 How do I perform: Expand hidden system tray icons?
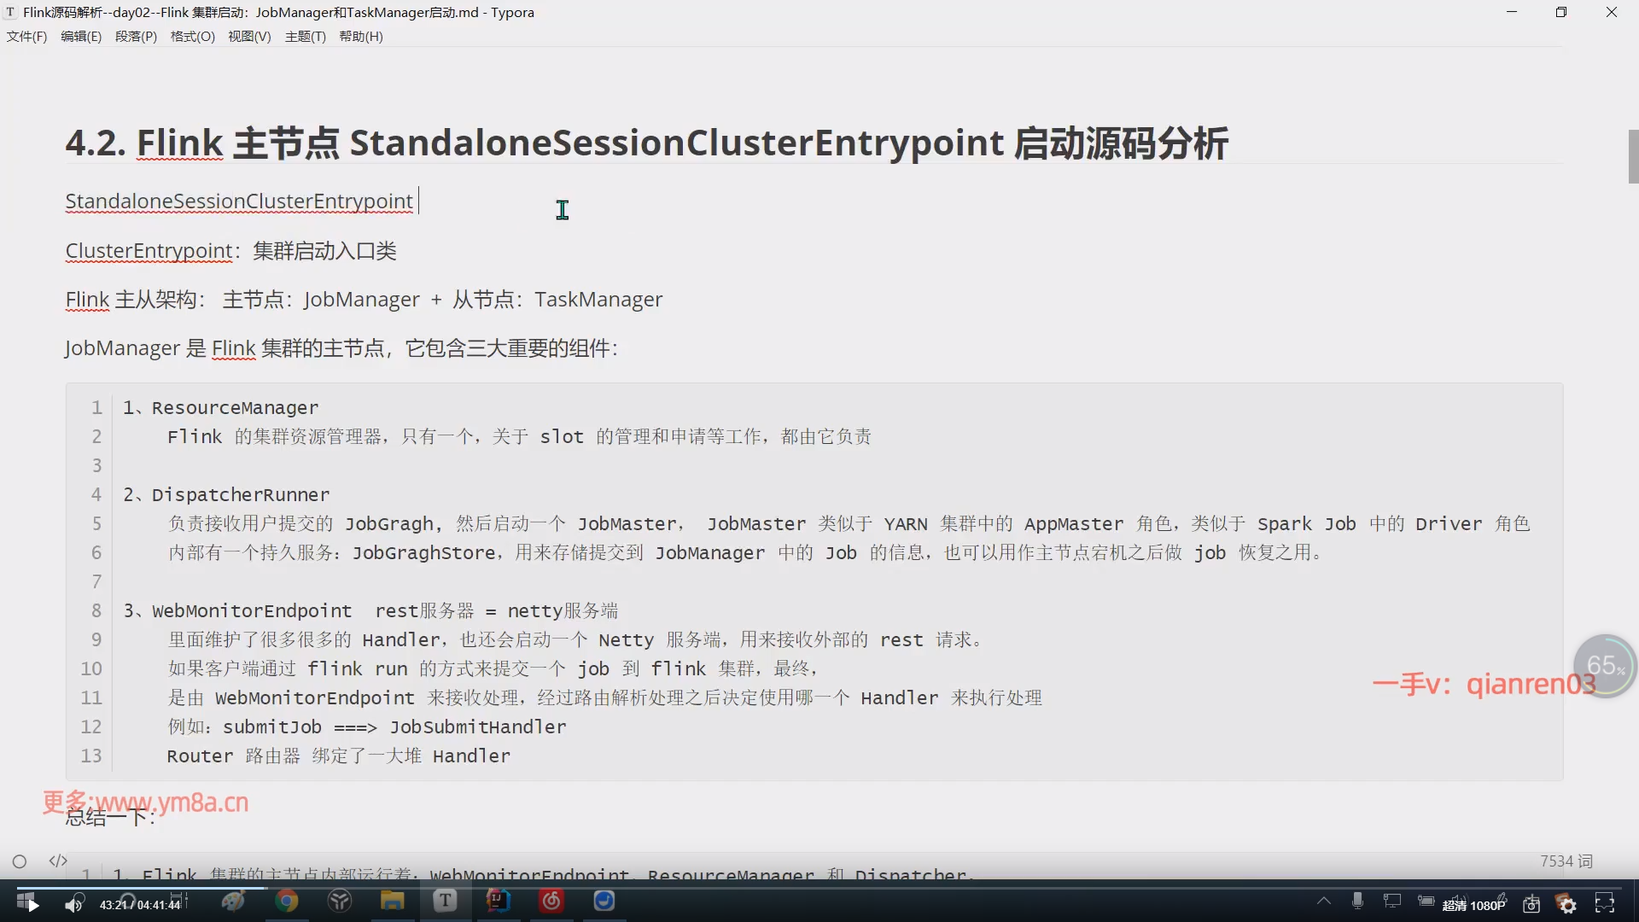[1324, 901]
